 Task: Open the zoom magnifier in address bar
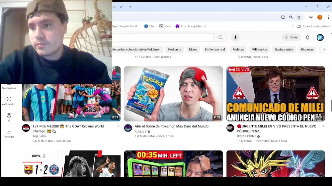[291, 17]
